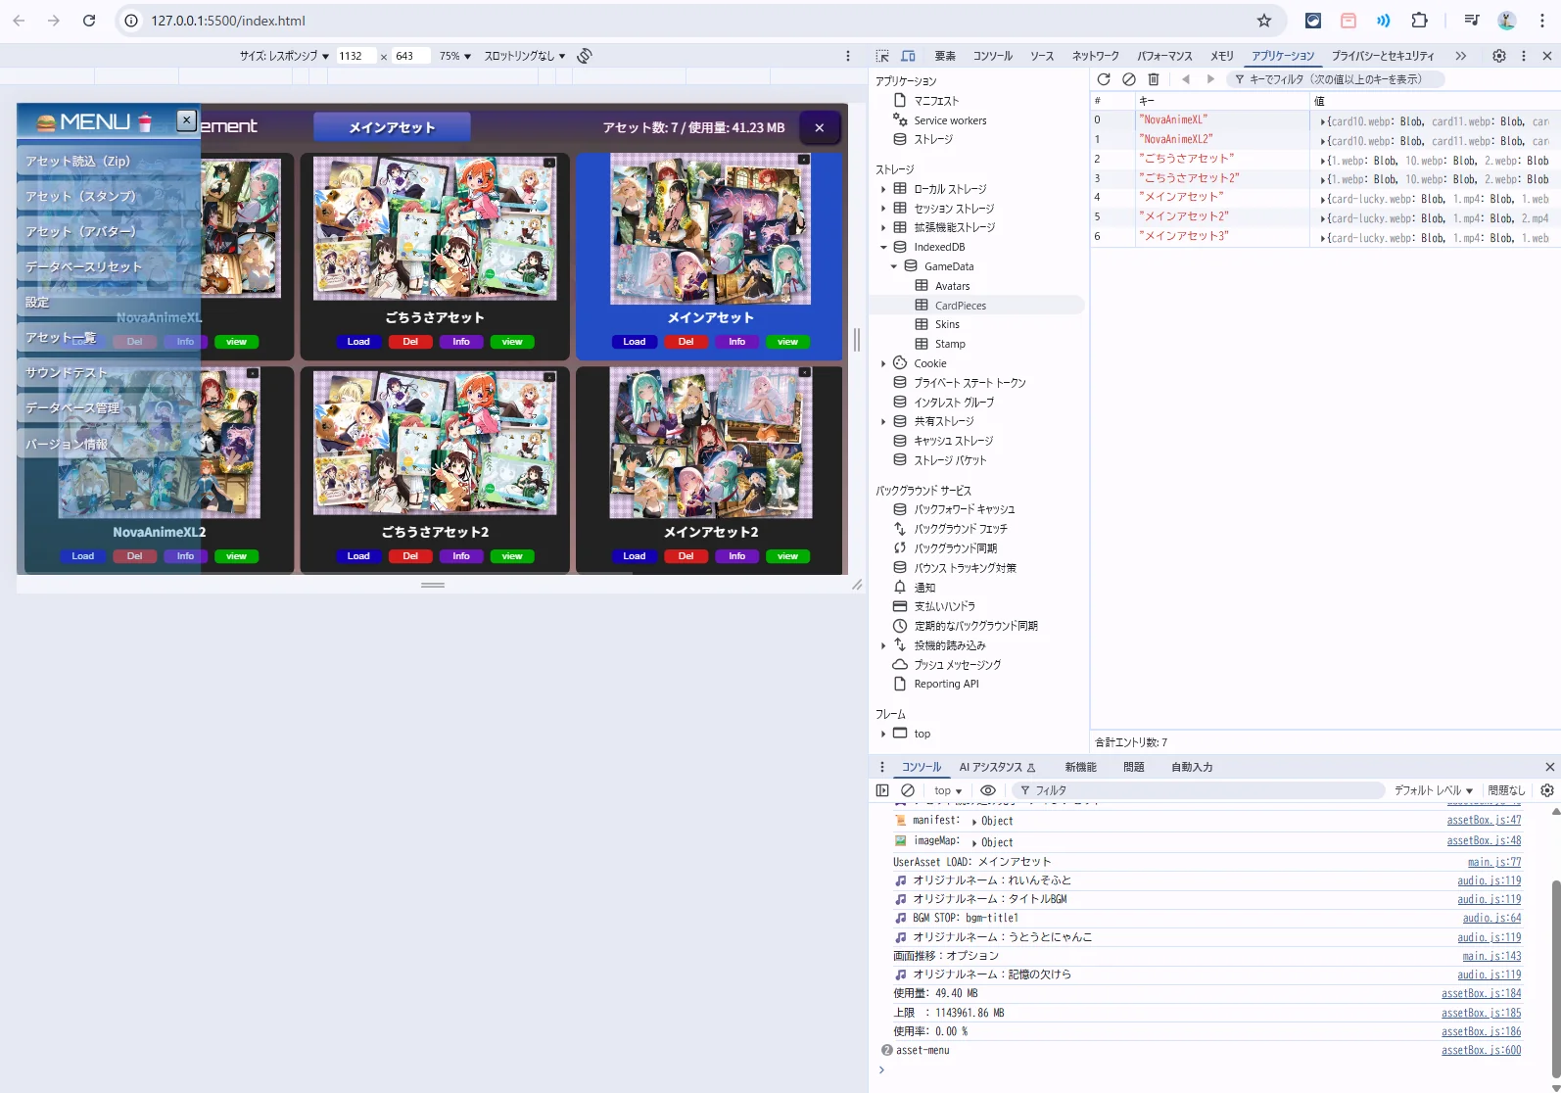Click the delete selected trash icon

(x=1154, y=79)
